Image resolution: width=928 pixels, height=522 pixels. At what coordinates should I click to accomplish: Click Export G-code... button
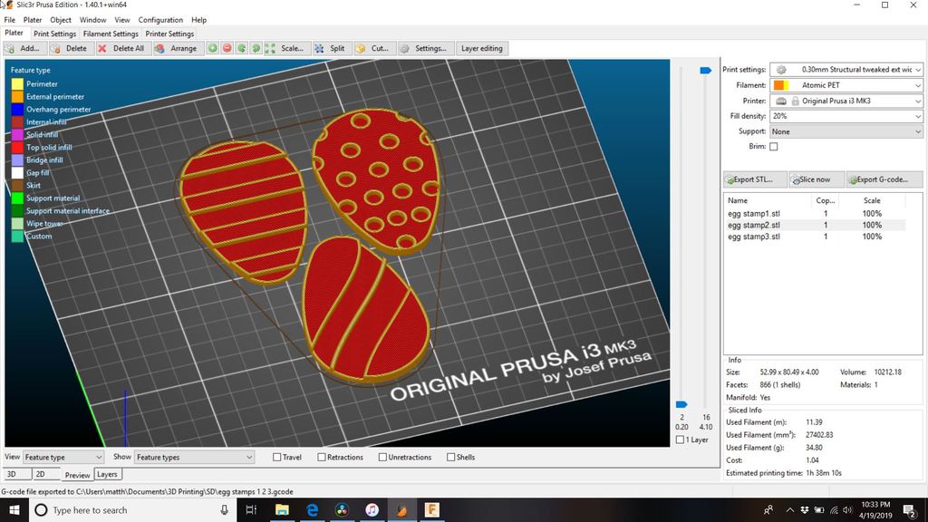884,179
